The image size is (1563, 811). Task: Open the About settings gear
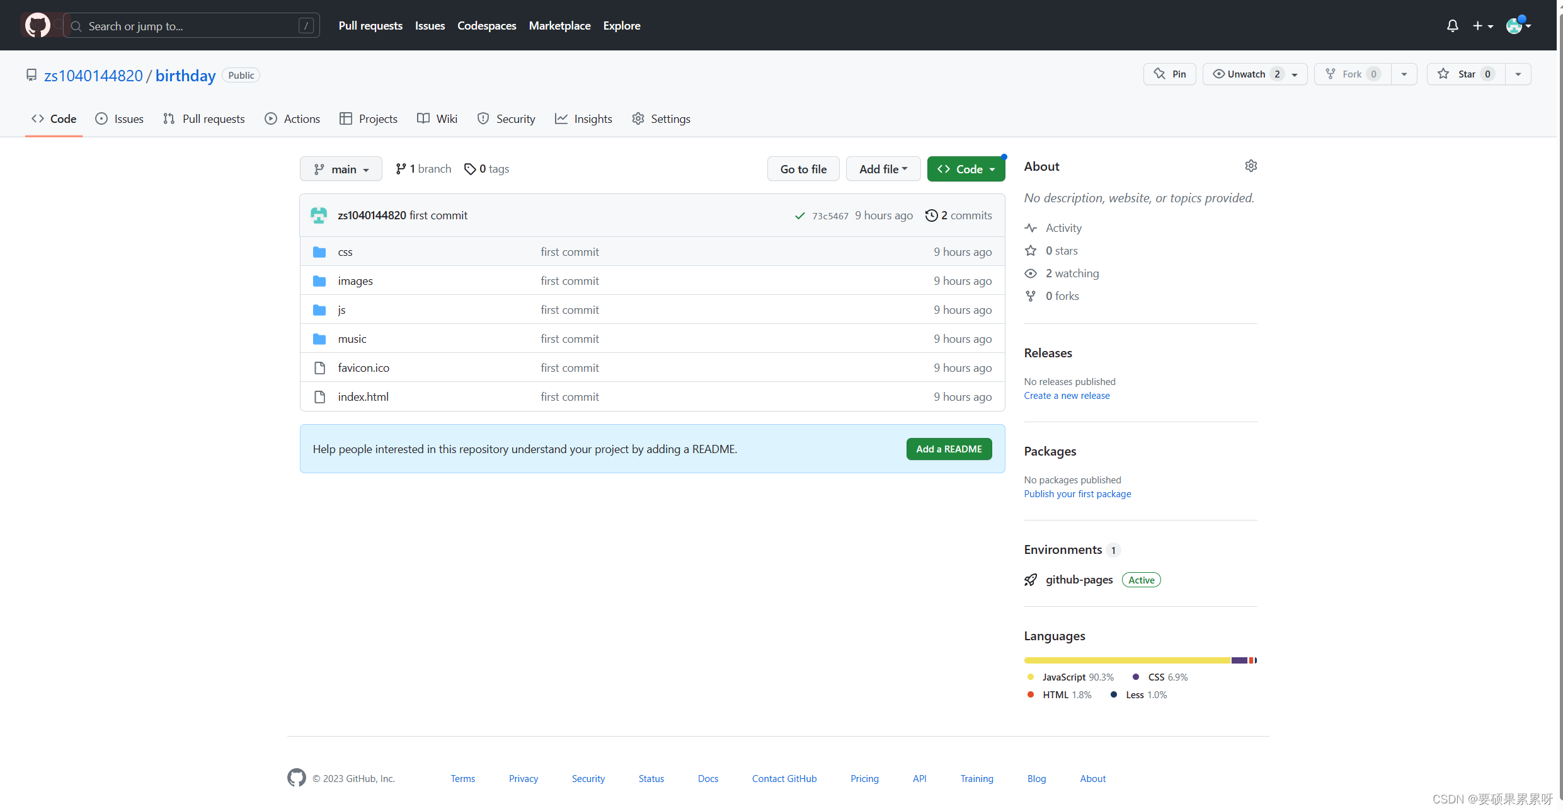(x=1251, y=166)
